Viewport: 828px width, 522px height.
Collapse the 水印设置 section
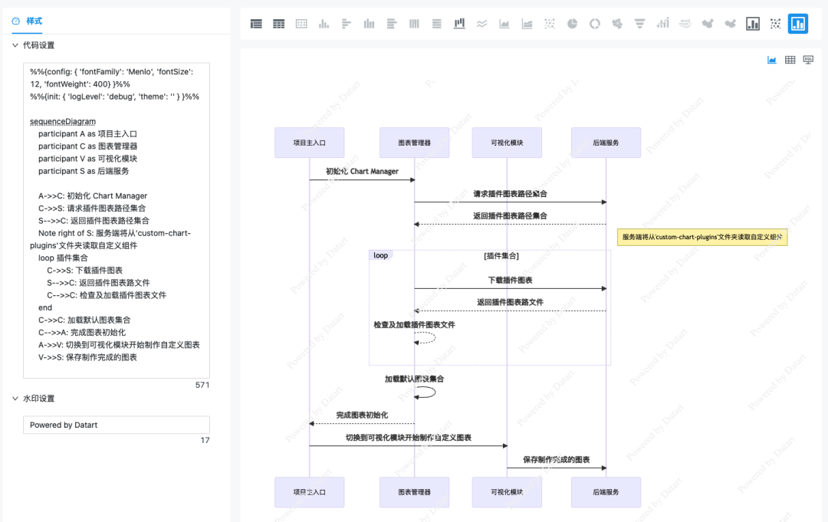[x=33, y=399]
